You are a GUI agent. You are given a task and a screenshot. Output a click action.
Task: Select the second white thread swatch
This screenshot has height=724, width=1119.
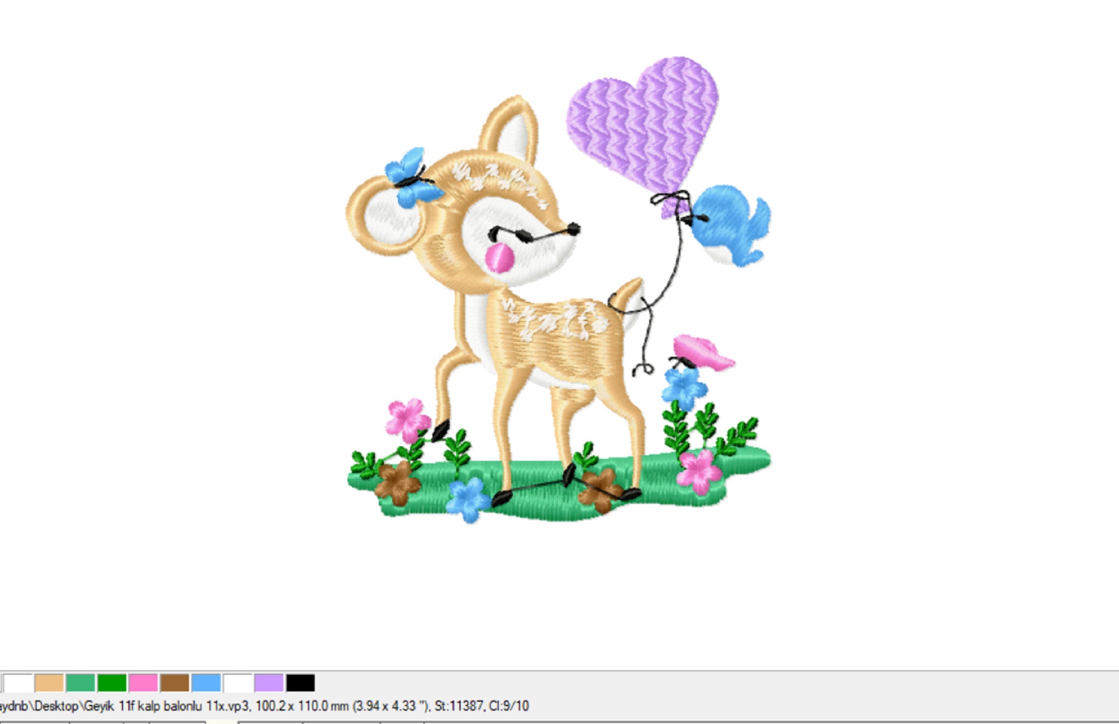[238, 682]
